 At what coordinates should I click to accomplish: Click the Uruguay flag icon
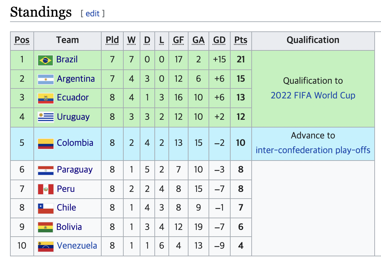pyautogui.click(x=46, y=117)
